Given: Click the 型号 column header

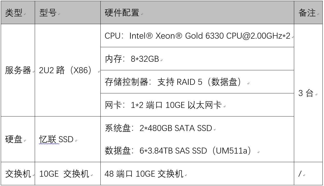Looking at the screenshot, I should tap(48, 13).
